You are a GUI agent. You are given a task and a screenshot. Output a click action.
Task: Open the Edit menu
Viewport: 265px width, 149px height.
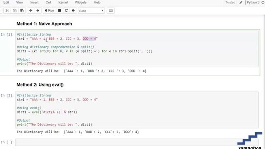pyautogui.click(x=6, y=2)
